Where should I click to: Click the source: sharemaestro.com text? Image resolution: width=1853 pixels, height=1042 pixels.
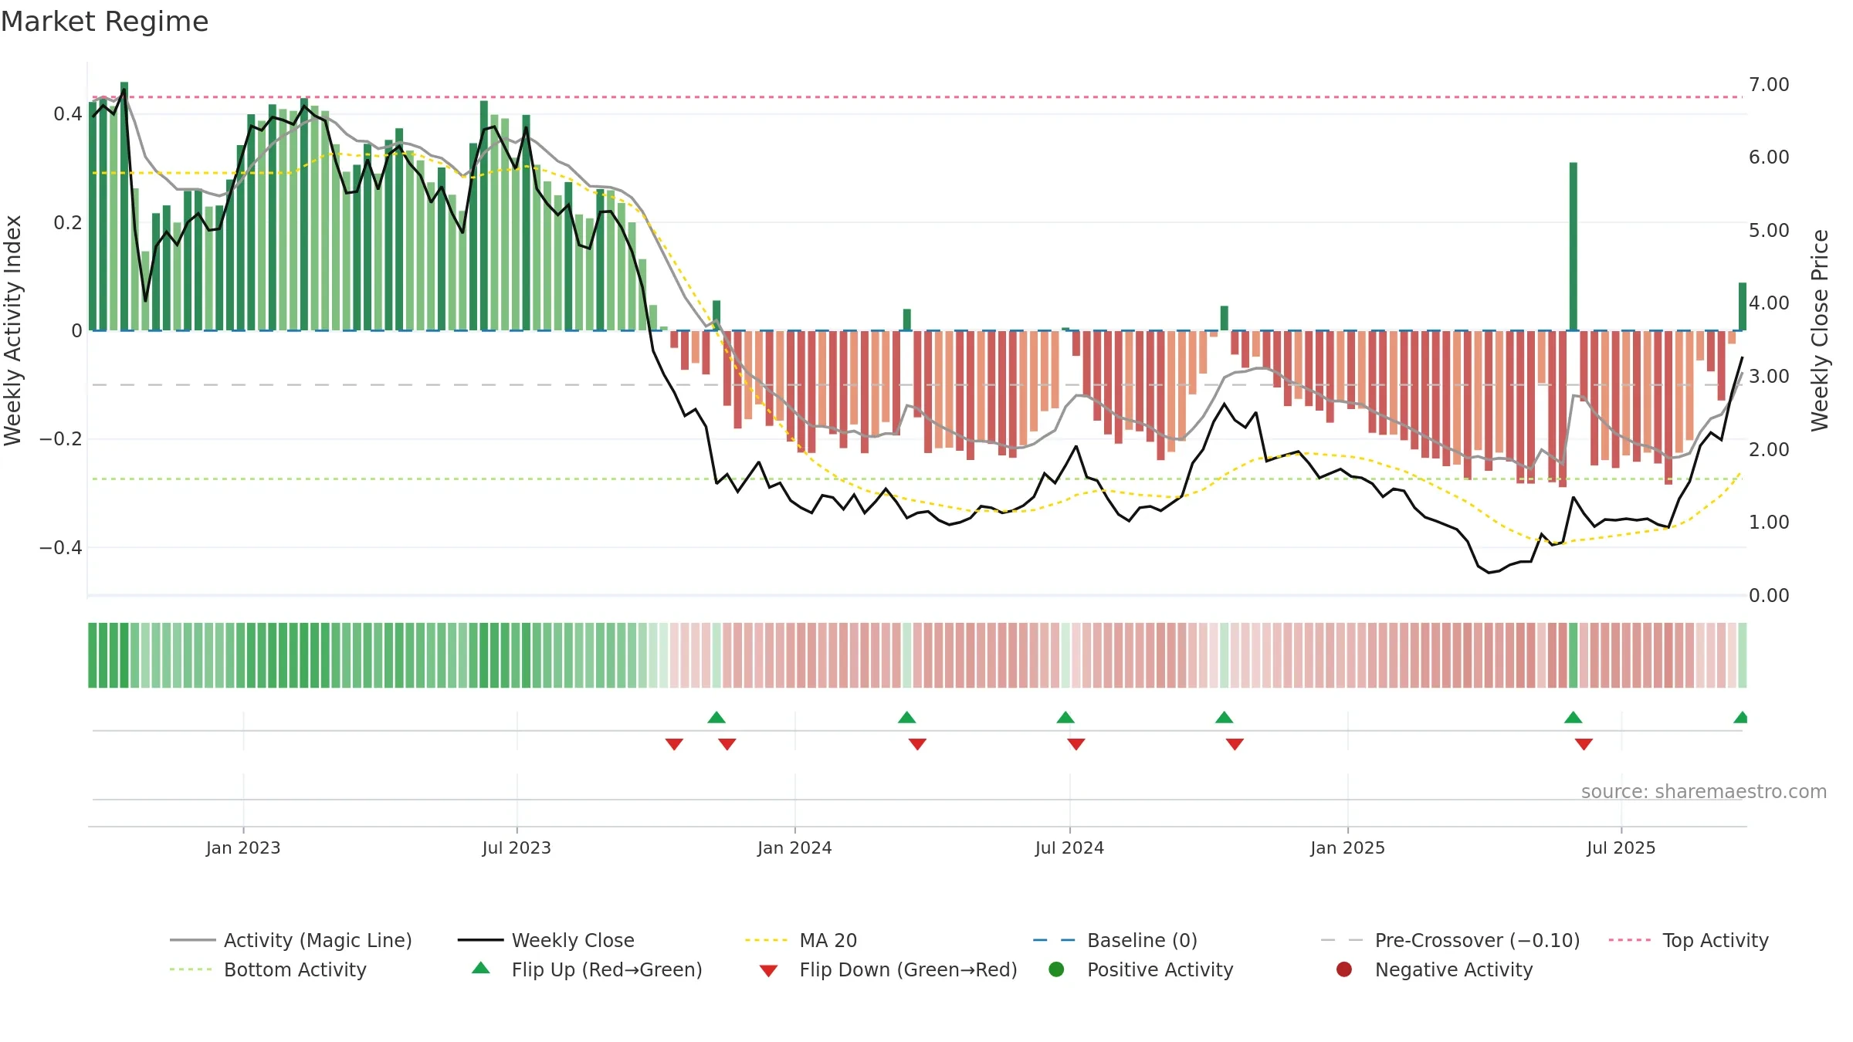click(1704, 791)
